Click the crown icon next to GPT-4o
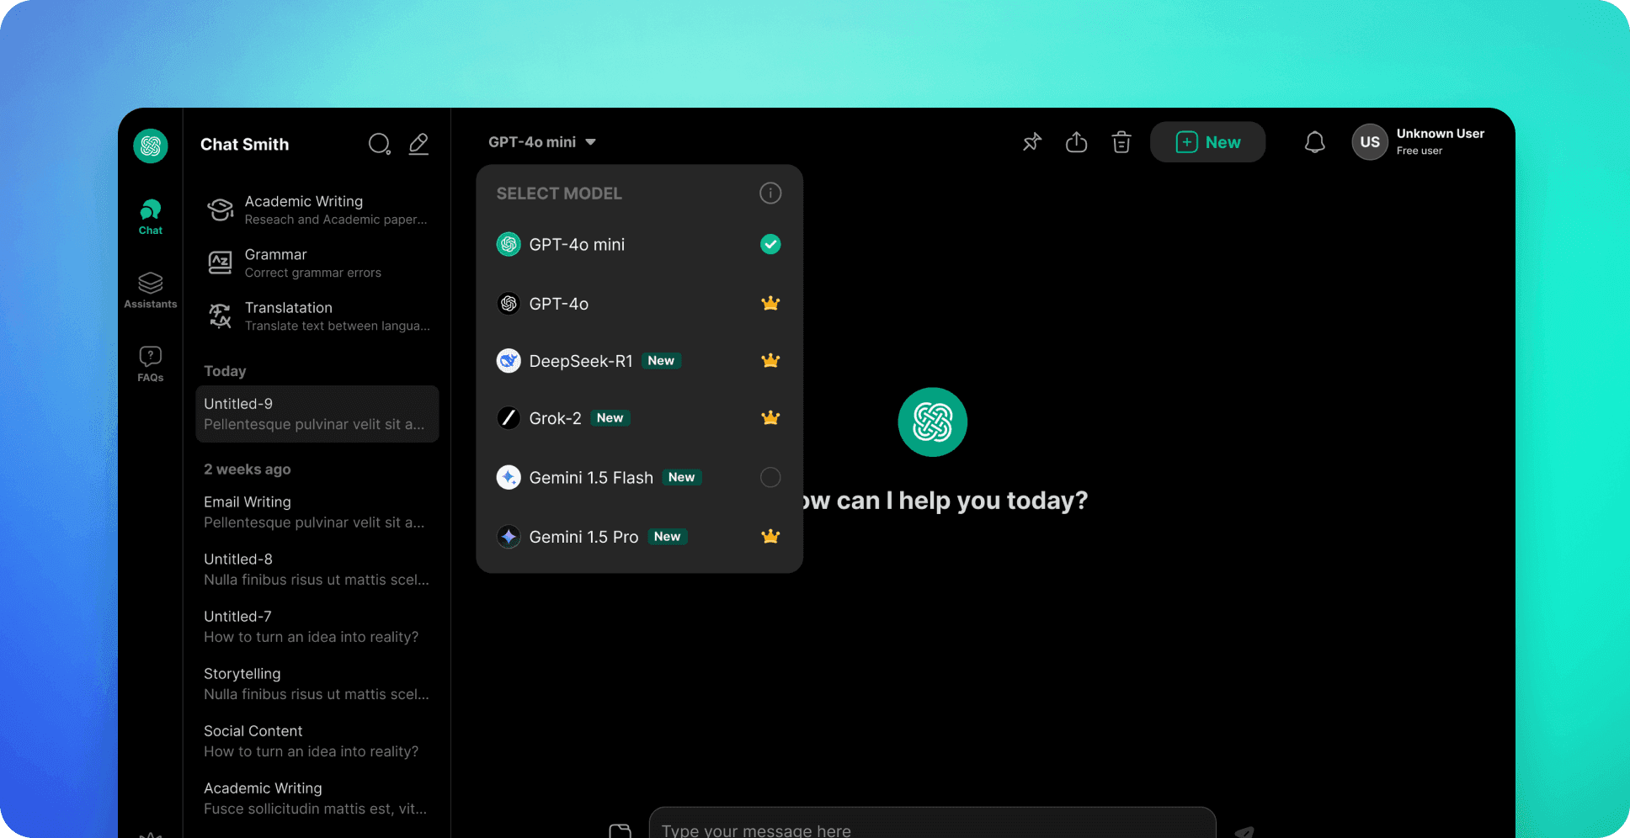Screen dimensions: 1630x838 (x=770, y=304)
